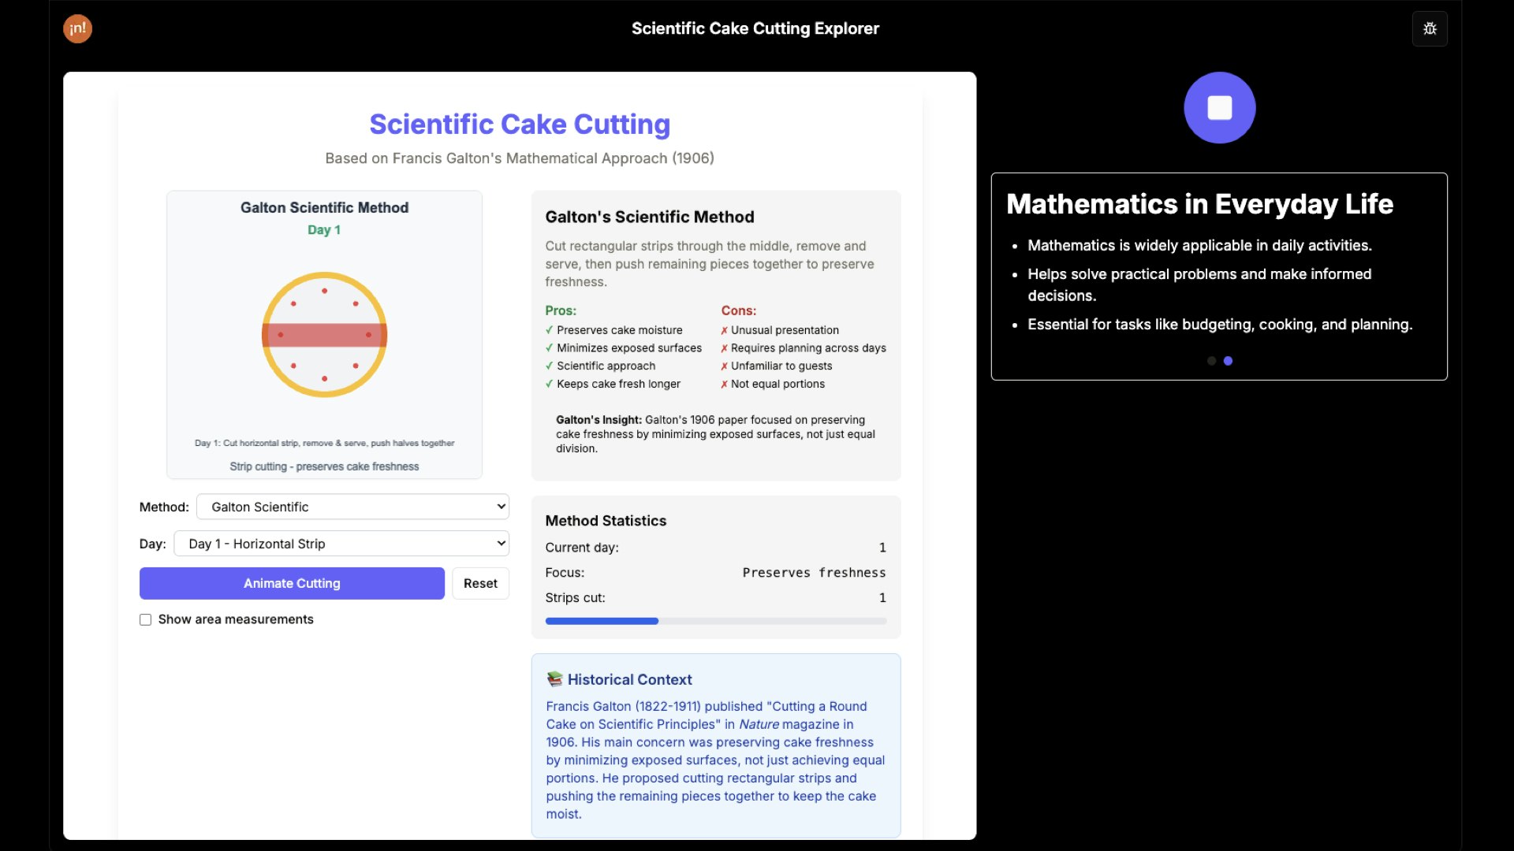The width and height of the screenshot is (1514, 851).
Task: Click the Mathematics in Everyday Life slide
Action: click(x=1218, y=276)
